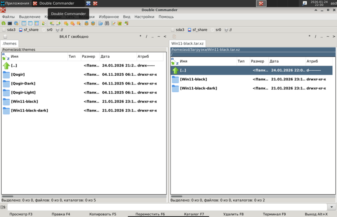The width and height of the screenshot is (337, 217).
Task: Click the clock in the top panel
Action: pos(319,3)
